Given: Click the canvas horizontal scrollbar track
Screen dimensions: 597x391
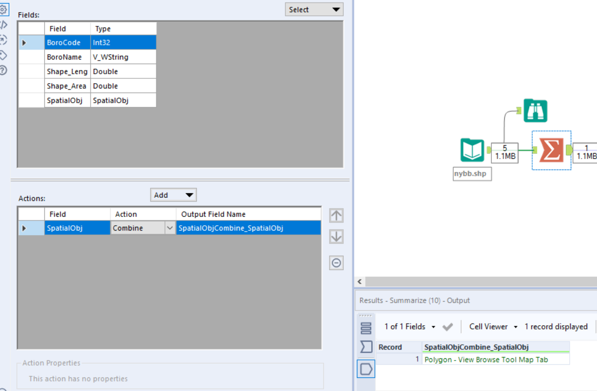Looking at the screenshot, I should (481, 282).
